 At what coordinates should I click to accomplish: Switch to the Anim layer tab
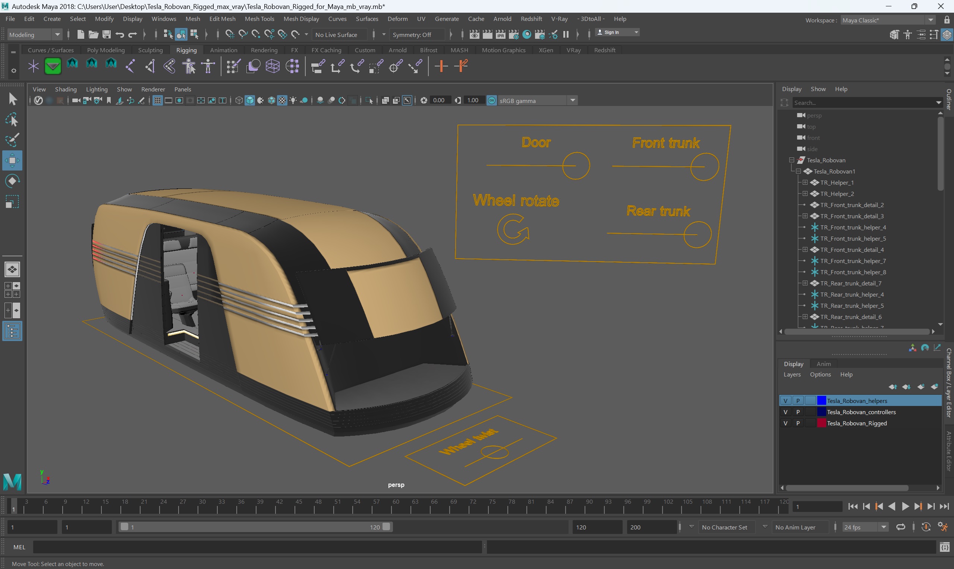pos(824,363)
